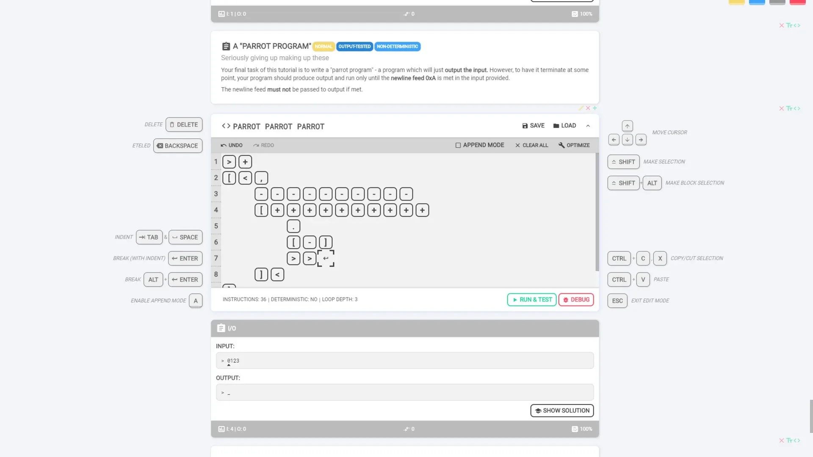Viewport: 813px width, 457px height.
Task: Start the Debug bug button
Action: click(x=576, y=300)
